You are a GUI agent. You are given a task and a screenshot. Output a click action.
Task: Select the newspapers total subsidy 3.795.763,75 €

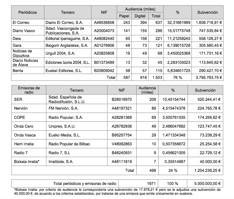point(207,78)
